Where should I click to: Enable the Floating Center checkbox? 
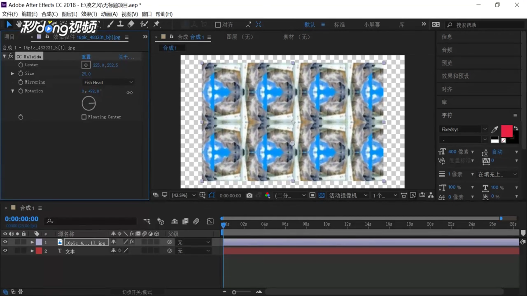pyautogui.click(x=84, y=117)
